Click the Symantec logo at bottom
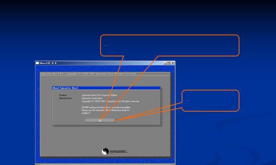The height and width of the screenshot is (165, 276). point(114,151)
